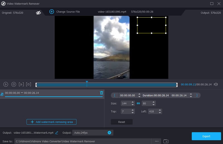Screen dimensions: 223x144
Task: Click the Play button
Action: [x=6, y=84]
